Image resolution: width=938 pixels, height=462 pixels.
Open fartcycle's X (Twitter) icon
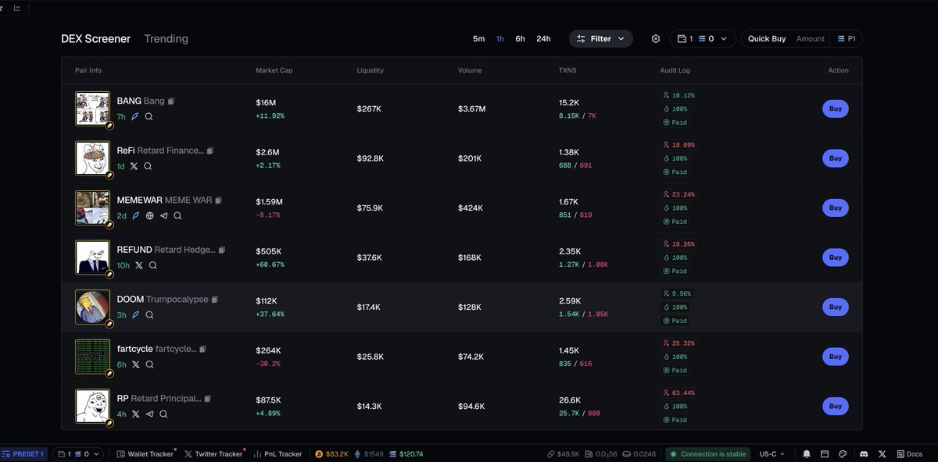coord(135,364)
